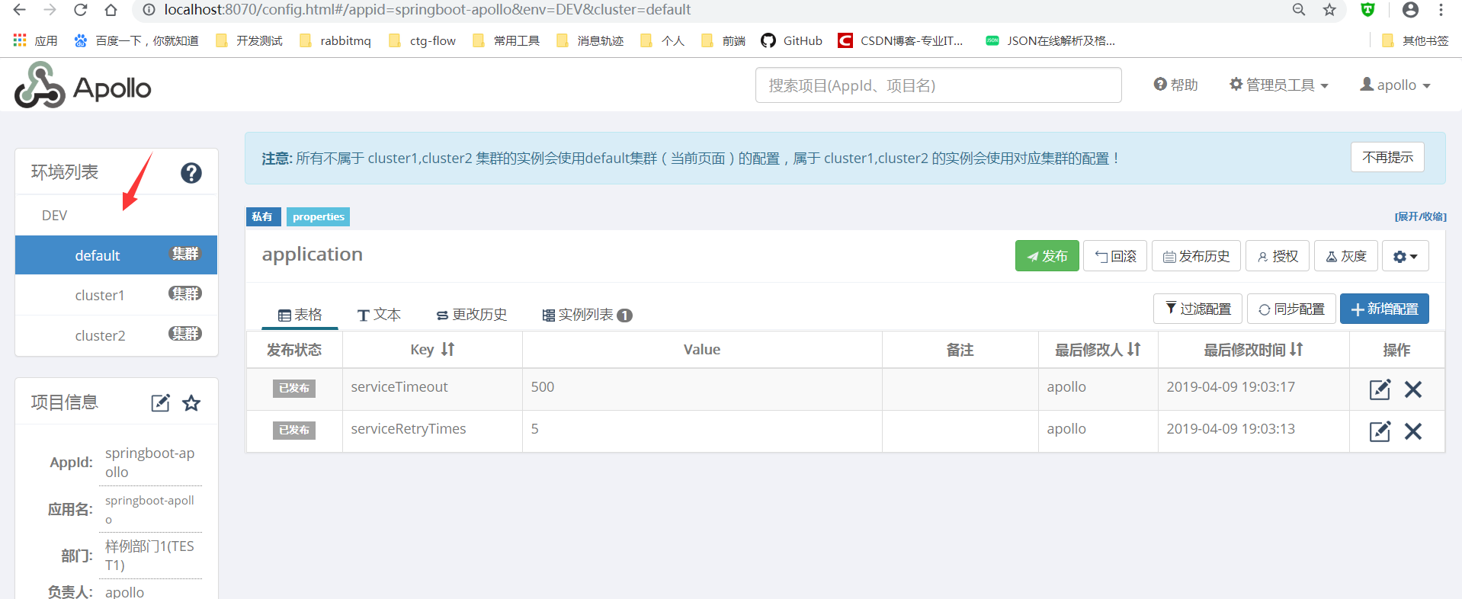1462x599 pixels.
Task: Expand the apollo user menu
Action: [x=1396, y=85]
